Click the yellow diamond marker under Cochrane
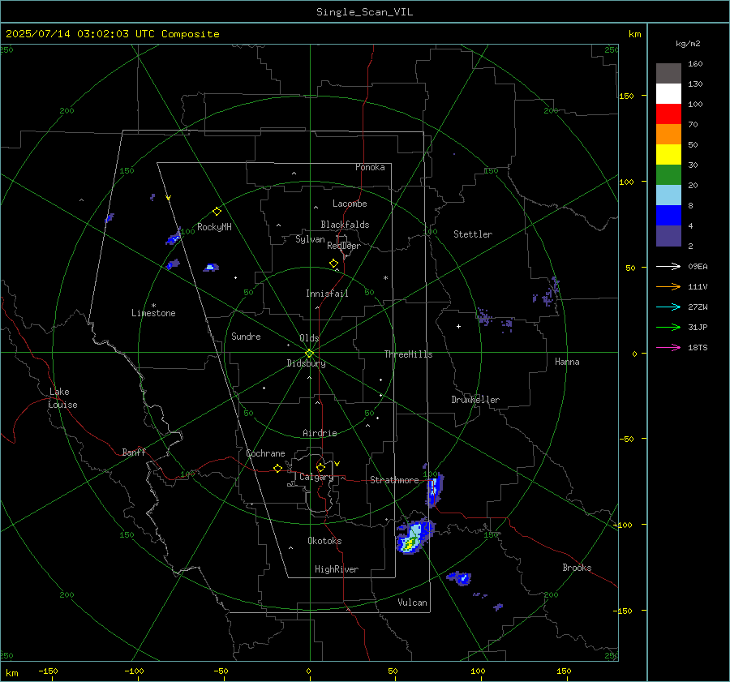 (x=277, y=469)
